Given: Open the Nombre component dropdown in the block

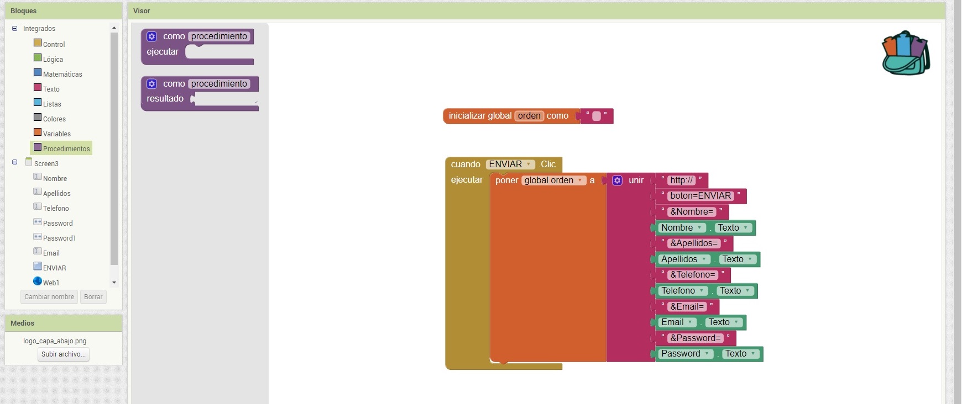Looking at the screenshot, I should (x=699, y=228).
